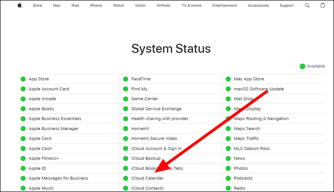Click green status dot beside Podcasts
This screenshot has width=334, height=192.
point(228,178)
